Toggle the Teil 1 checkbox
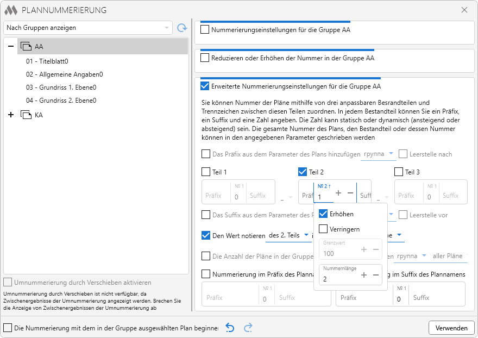This screenshot has width=478, height=338. 206,172
